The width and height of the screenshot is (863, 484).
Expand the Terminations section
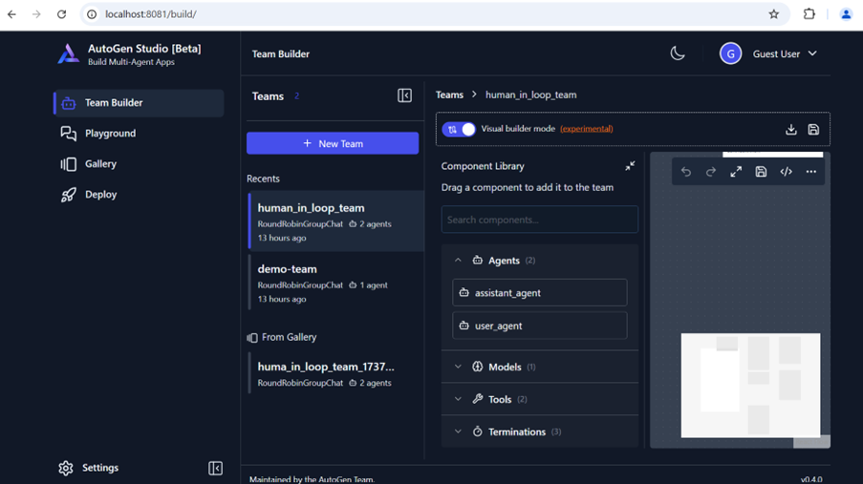tap(539, 431)
